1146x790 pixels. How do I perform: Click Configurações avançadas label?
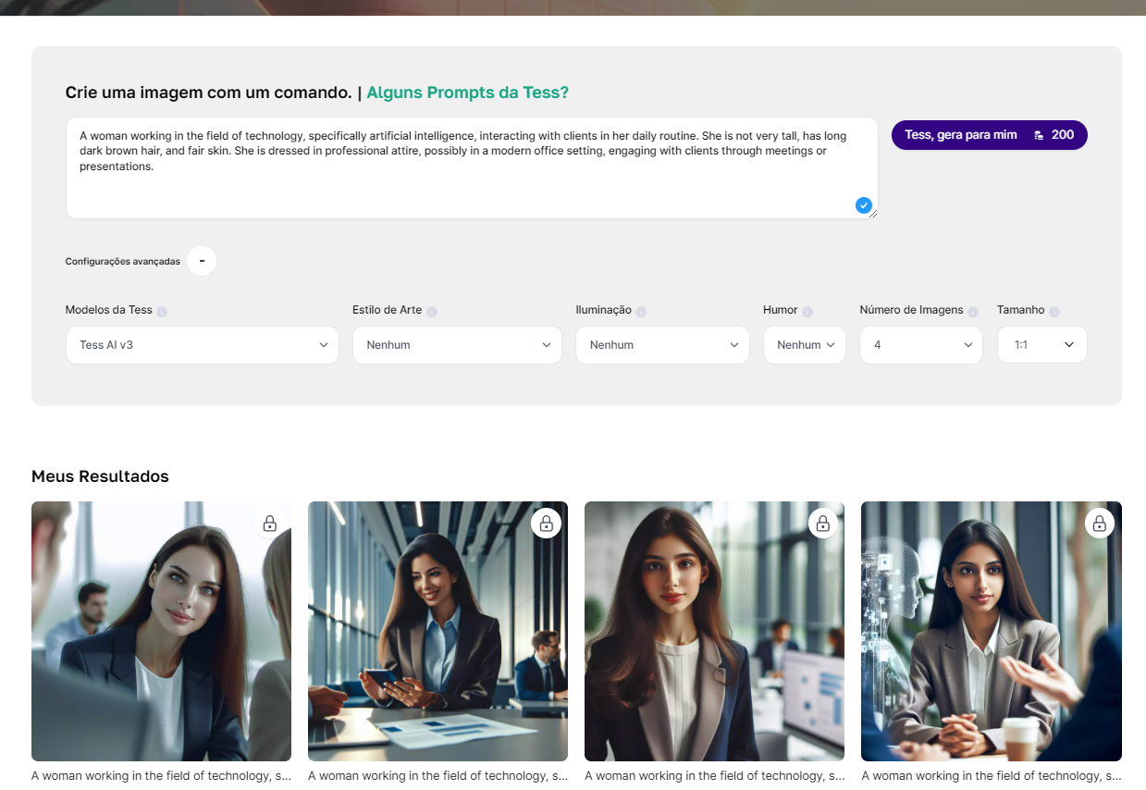(x=123, y=262)
